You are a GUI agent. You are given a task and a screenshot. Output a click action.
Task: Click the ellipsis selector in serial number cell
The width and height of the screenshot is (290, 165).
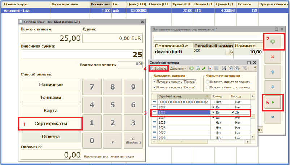point(227,52)
